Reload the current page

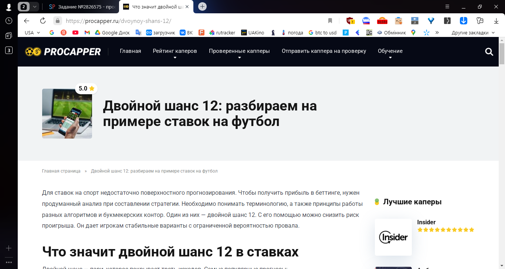click(43, 21)
